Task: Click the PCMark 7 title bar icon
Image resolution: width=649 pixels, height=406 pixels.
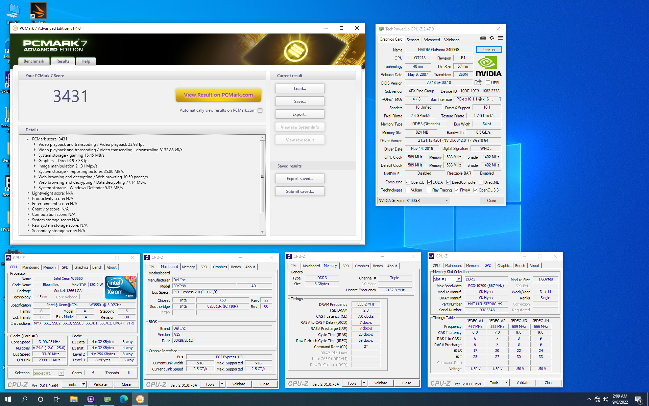Action: point(15,28)
